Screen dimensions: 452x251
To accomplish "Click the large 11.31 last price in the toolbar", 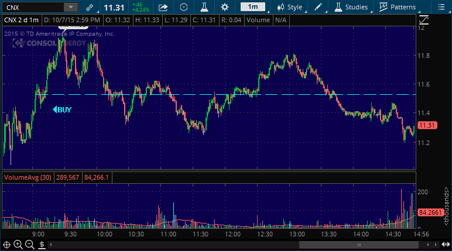I will point(114,8).
